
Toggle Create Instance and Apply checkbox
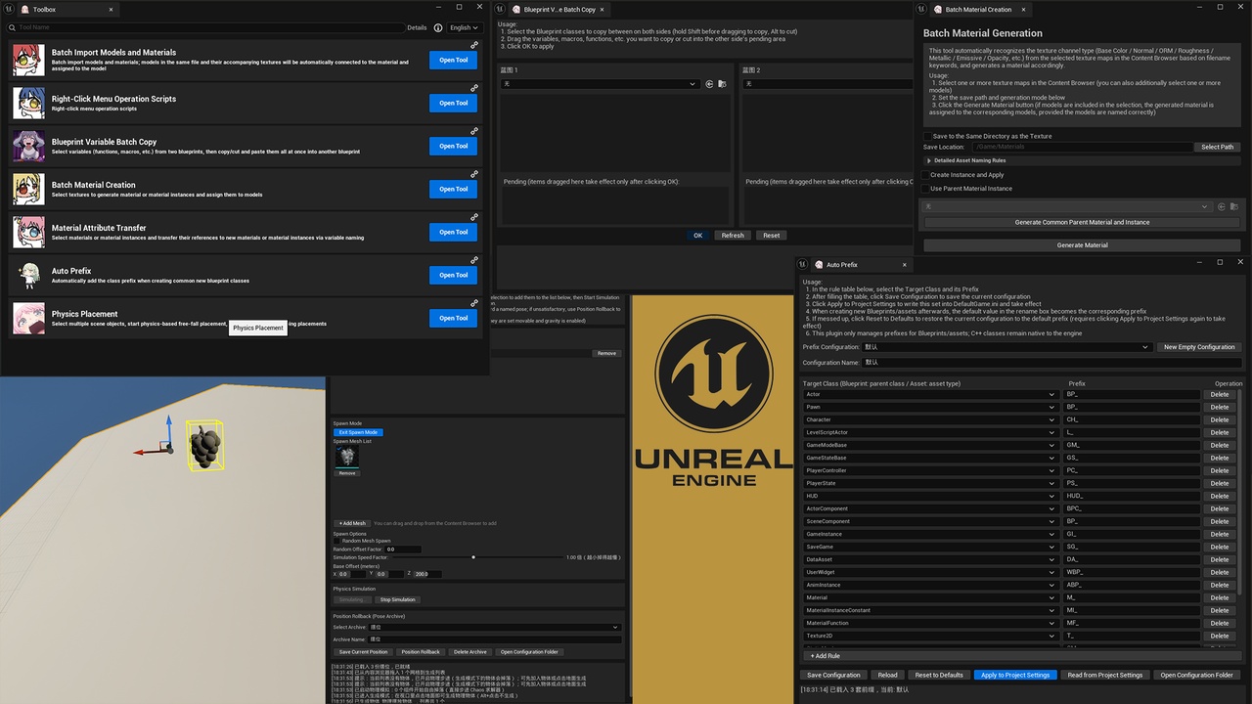[925, 175]
